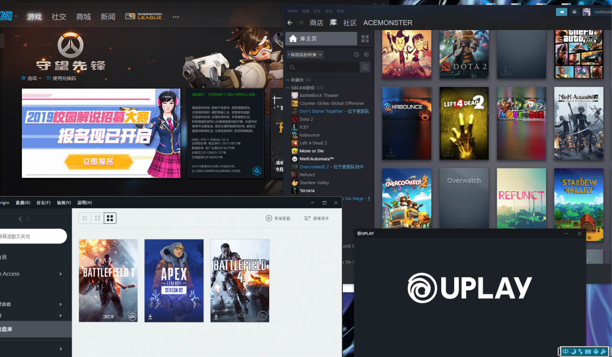The height and width of the screenshot is (357, 612).
Task: Open the 游戏 tab in Battle.net
Action: (34, 17)
